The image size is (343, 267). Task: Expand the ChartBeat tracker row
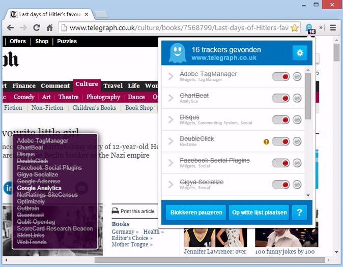tap(171, 98)
